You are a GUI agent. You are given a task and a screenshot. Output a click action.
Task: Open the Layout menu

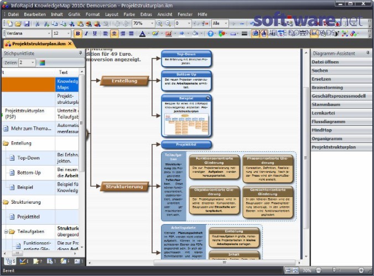[112, 14]
